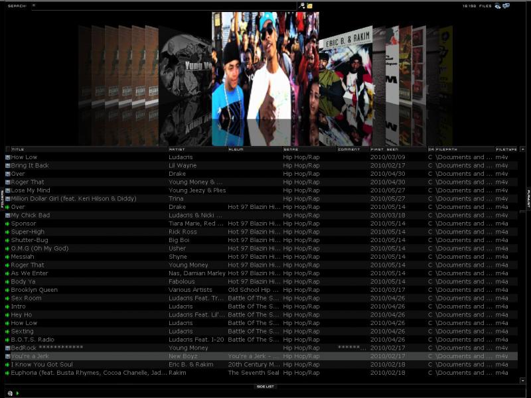This screenshot has height=398, width=531.
Task: Sort by COMMENT column header
Action: coord(354,149)
